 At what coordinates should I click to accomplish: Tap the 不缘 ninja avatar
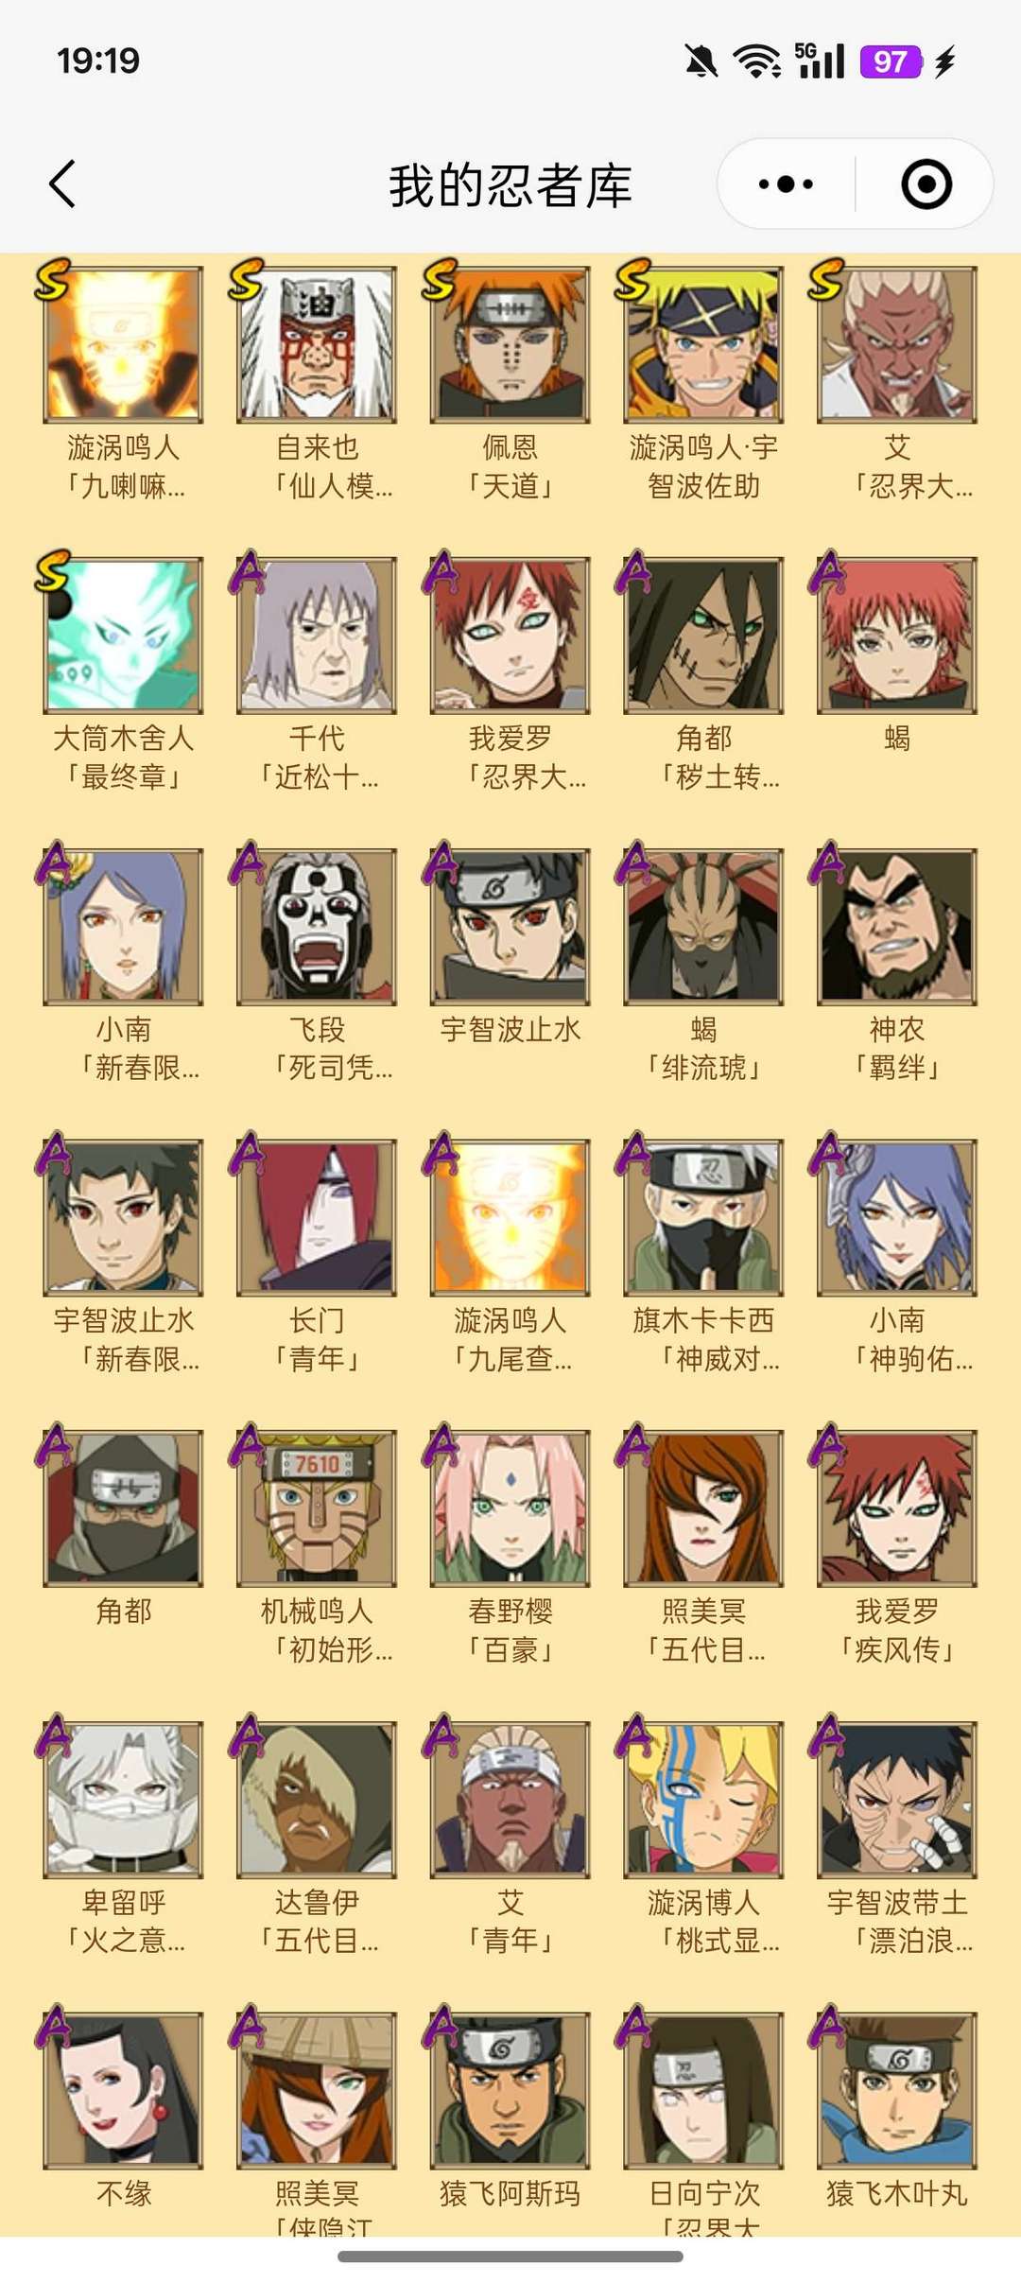tap(123, 2091)
